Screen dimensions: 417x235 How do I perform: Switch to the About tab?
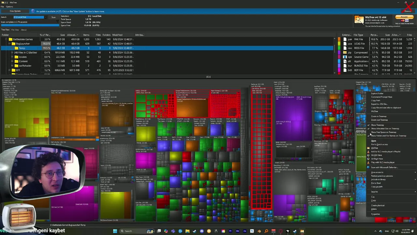[x=24, y=30]
